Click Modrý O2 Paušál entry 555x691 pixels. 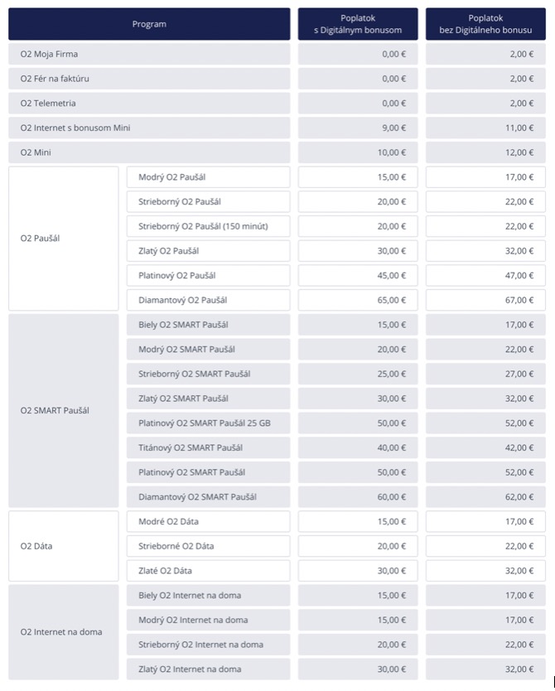tap(209, 177)
